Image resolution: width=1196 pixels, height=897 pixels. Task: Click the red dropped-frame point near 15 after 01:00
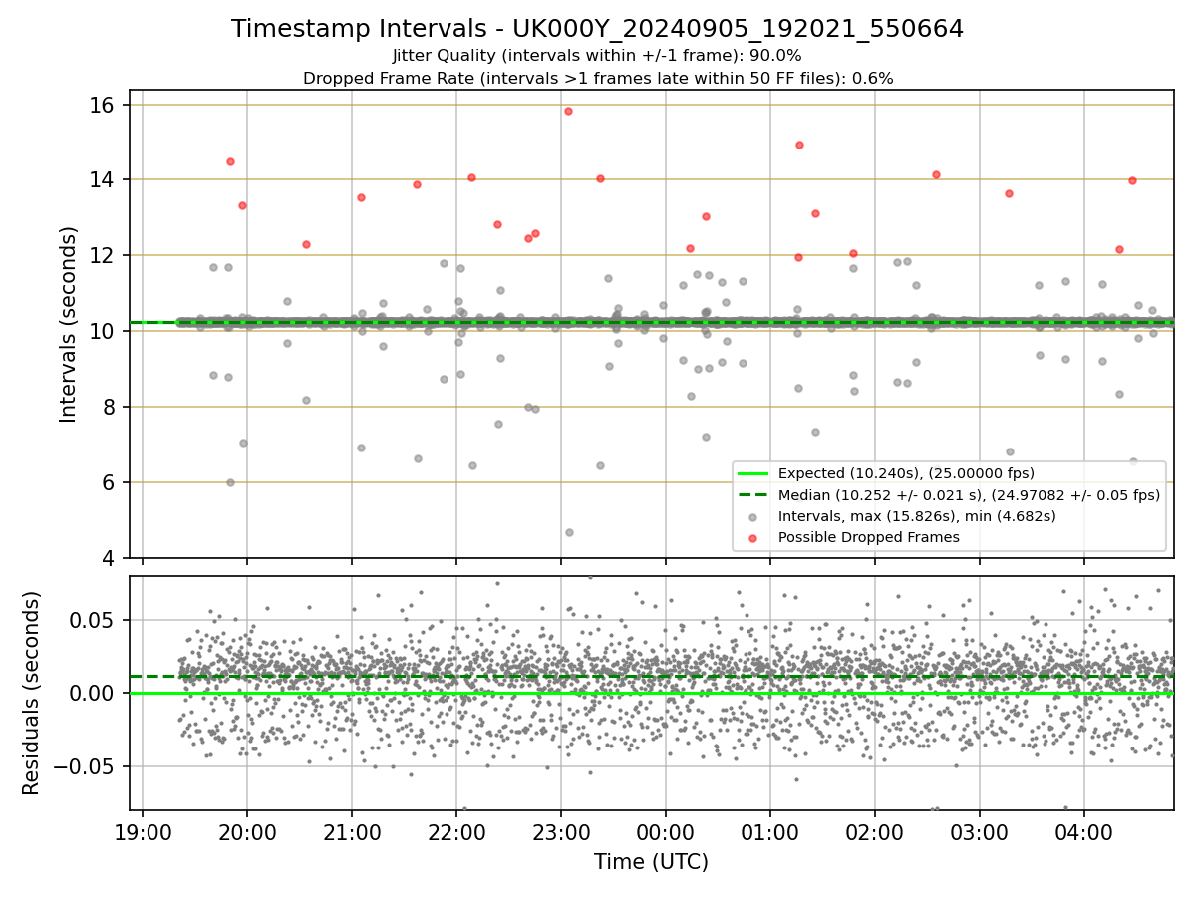point(799,145)
